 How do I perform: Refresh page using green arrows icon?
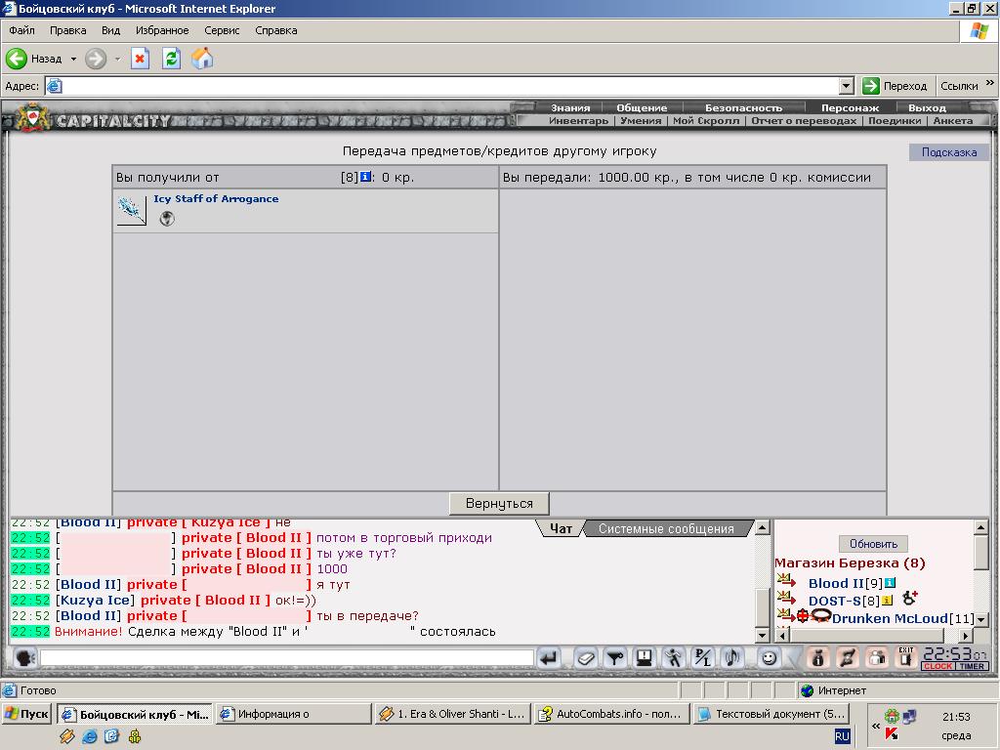tap(171, 59)
